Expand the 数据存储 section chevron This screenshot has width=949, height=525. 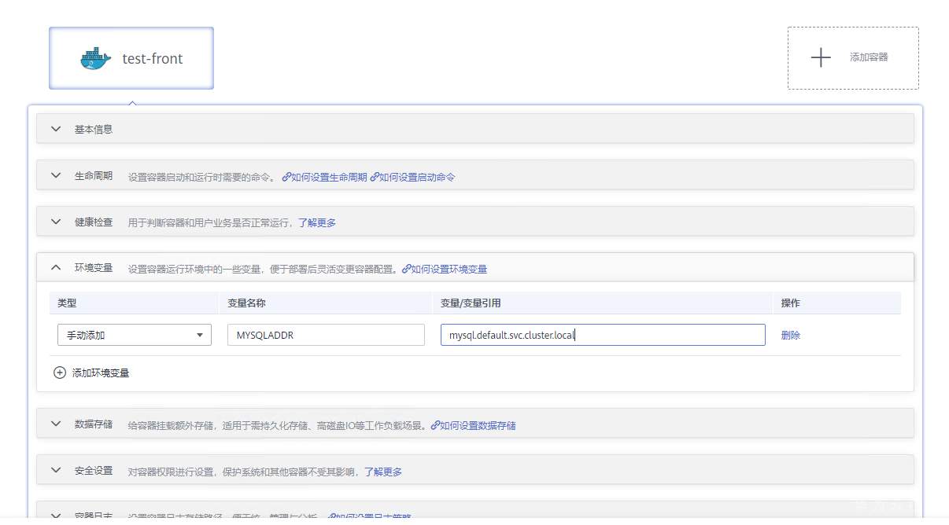click(56, 424)
